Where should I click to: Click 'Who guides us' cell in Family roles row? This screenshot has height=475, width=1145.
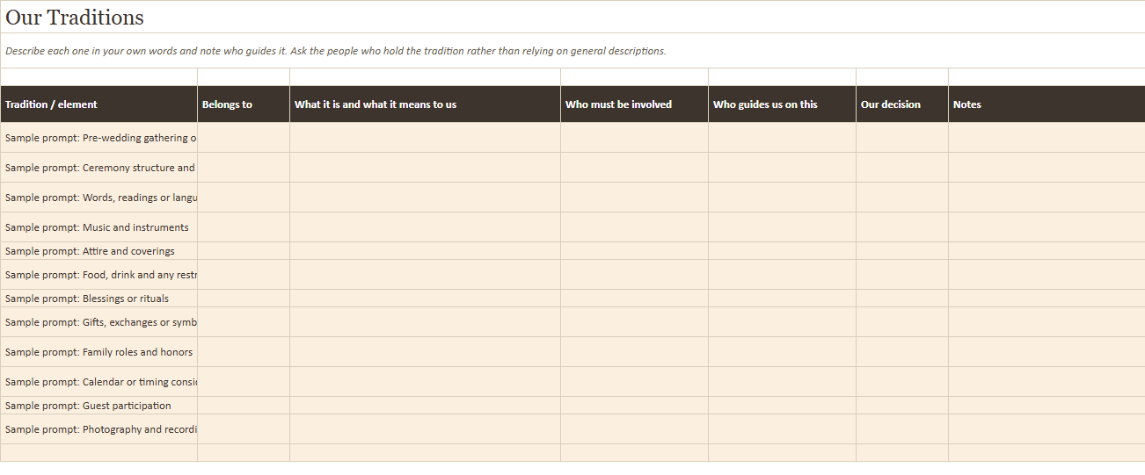tap(782, 352)
